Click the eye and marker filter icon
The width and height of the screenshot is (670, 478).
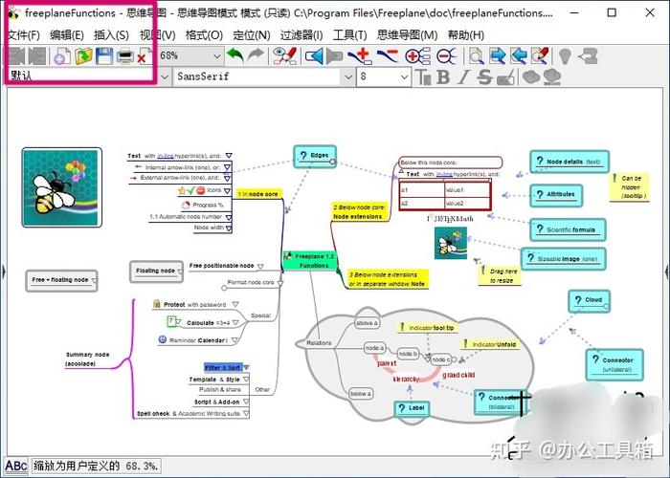[285, 55]
